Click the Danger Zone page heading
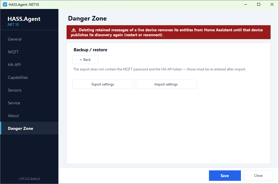The width and height of the screenshot is (279, 184). click(x=87, y=19)
